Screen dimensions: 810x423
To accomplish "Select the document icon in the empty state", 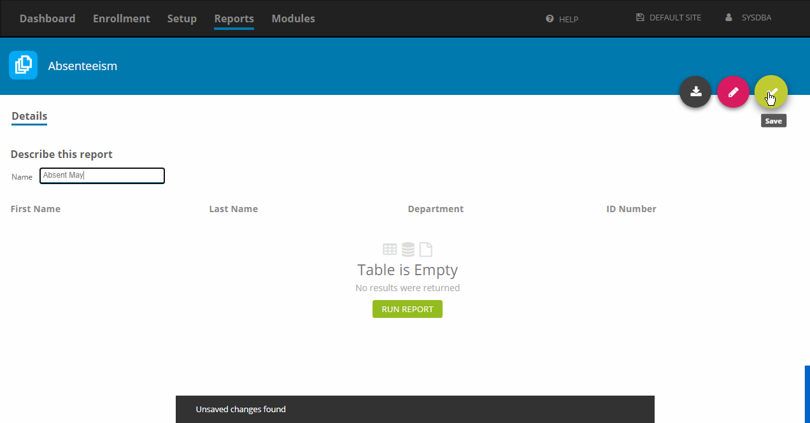I will [426, 249].
